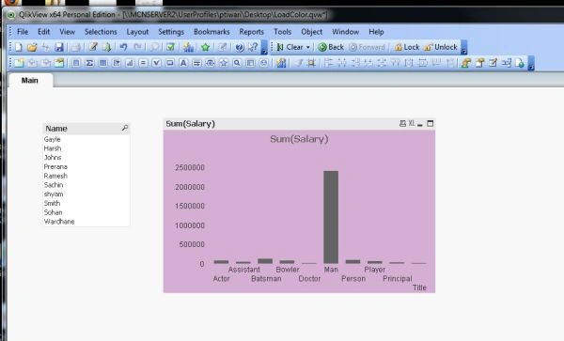Expand navigation toolbar overflow options

pos(464,48)
